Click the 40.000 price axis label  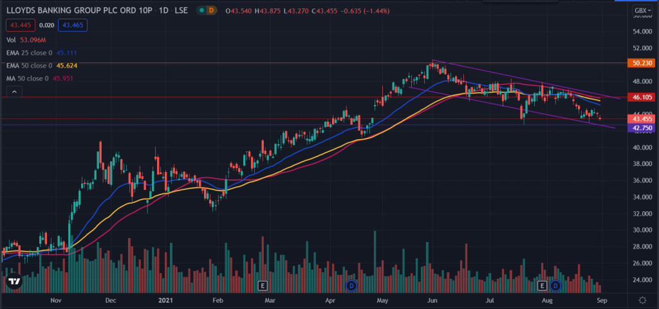(x=643, y=147)
